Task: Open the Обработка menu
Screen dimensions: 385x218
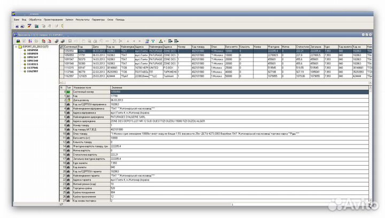Action: coord(35,20)
